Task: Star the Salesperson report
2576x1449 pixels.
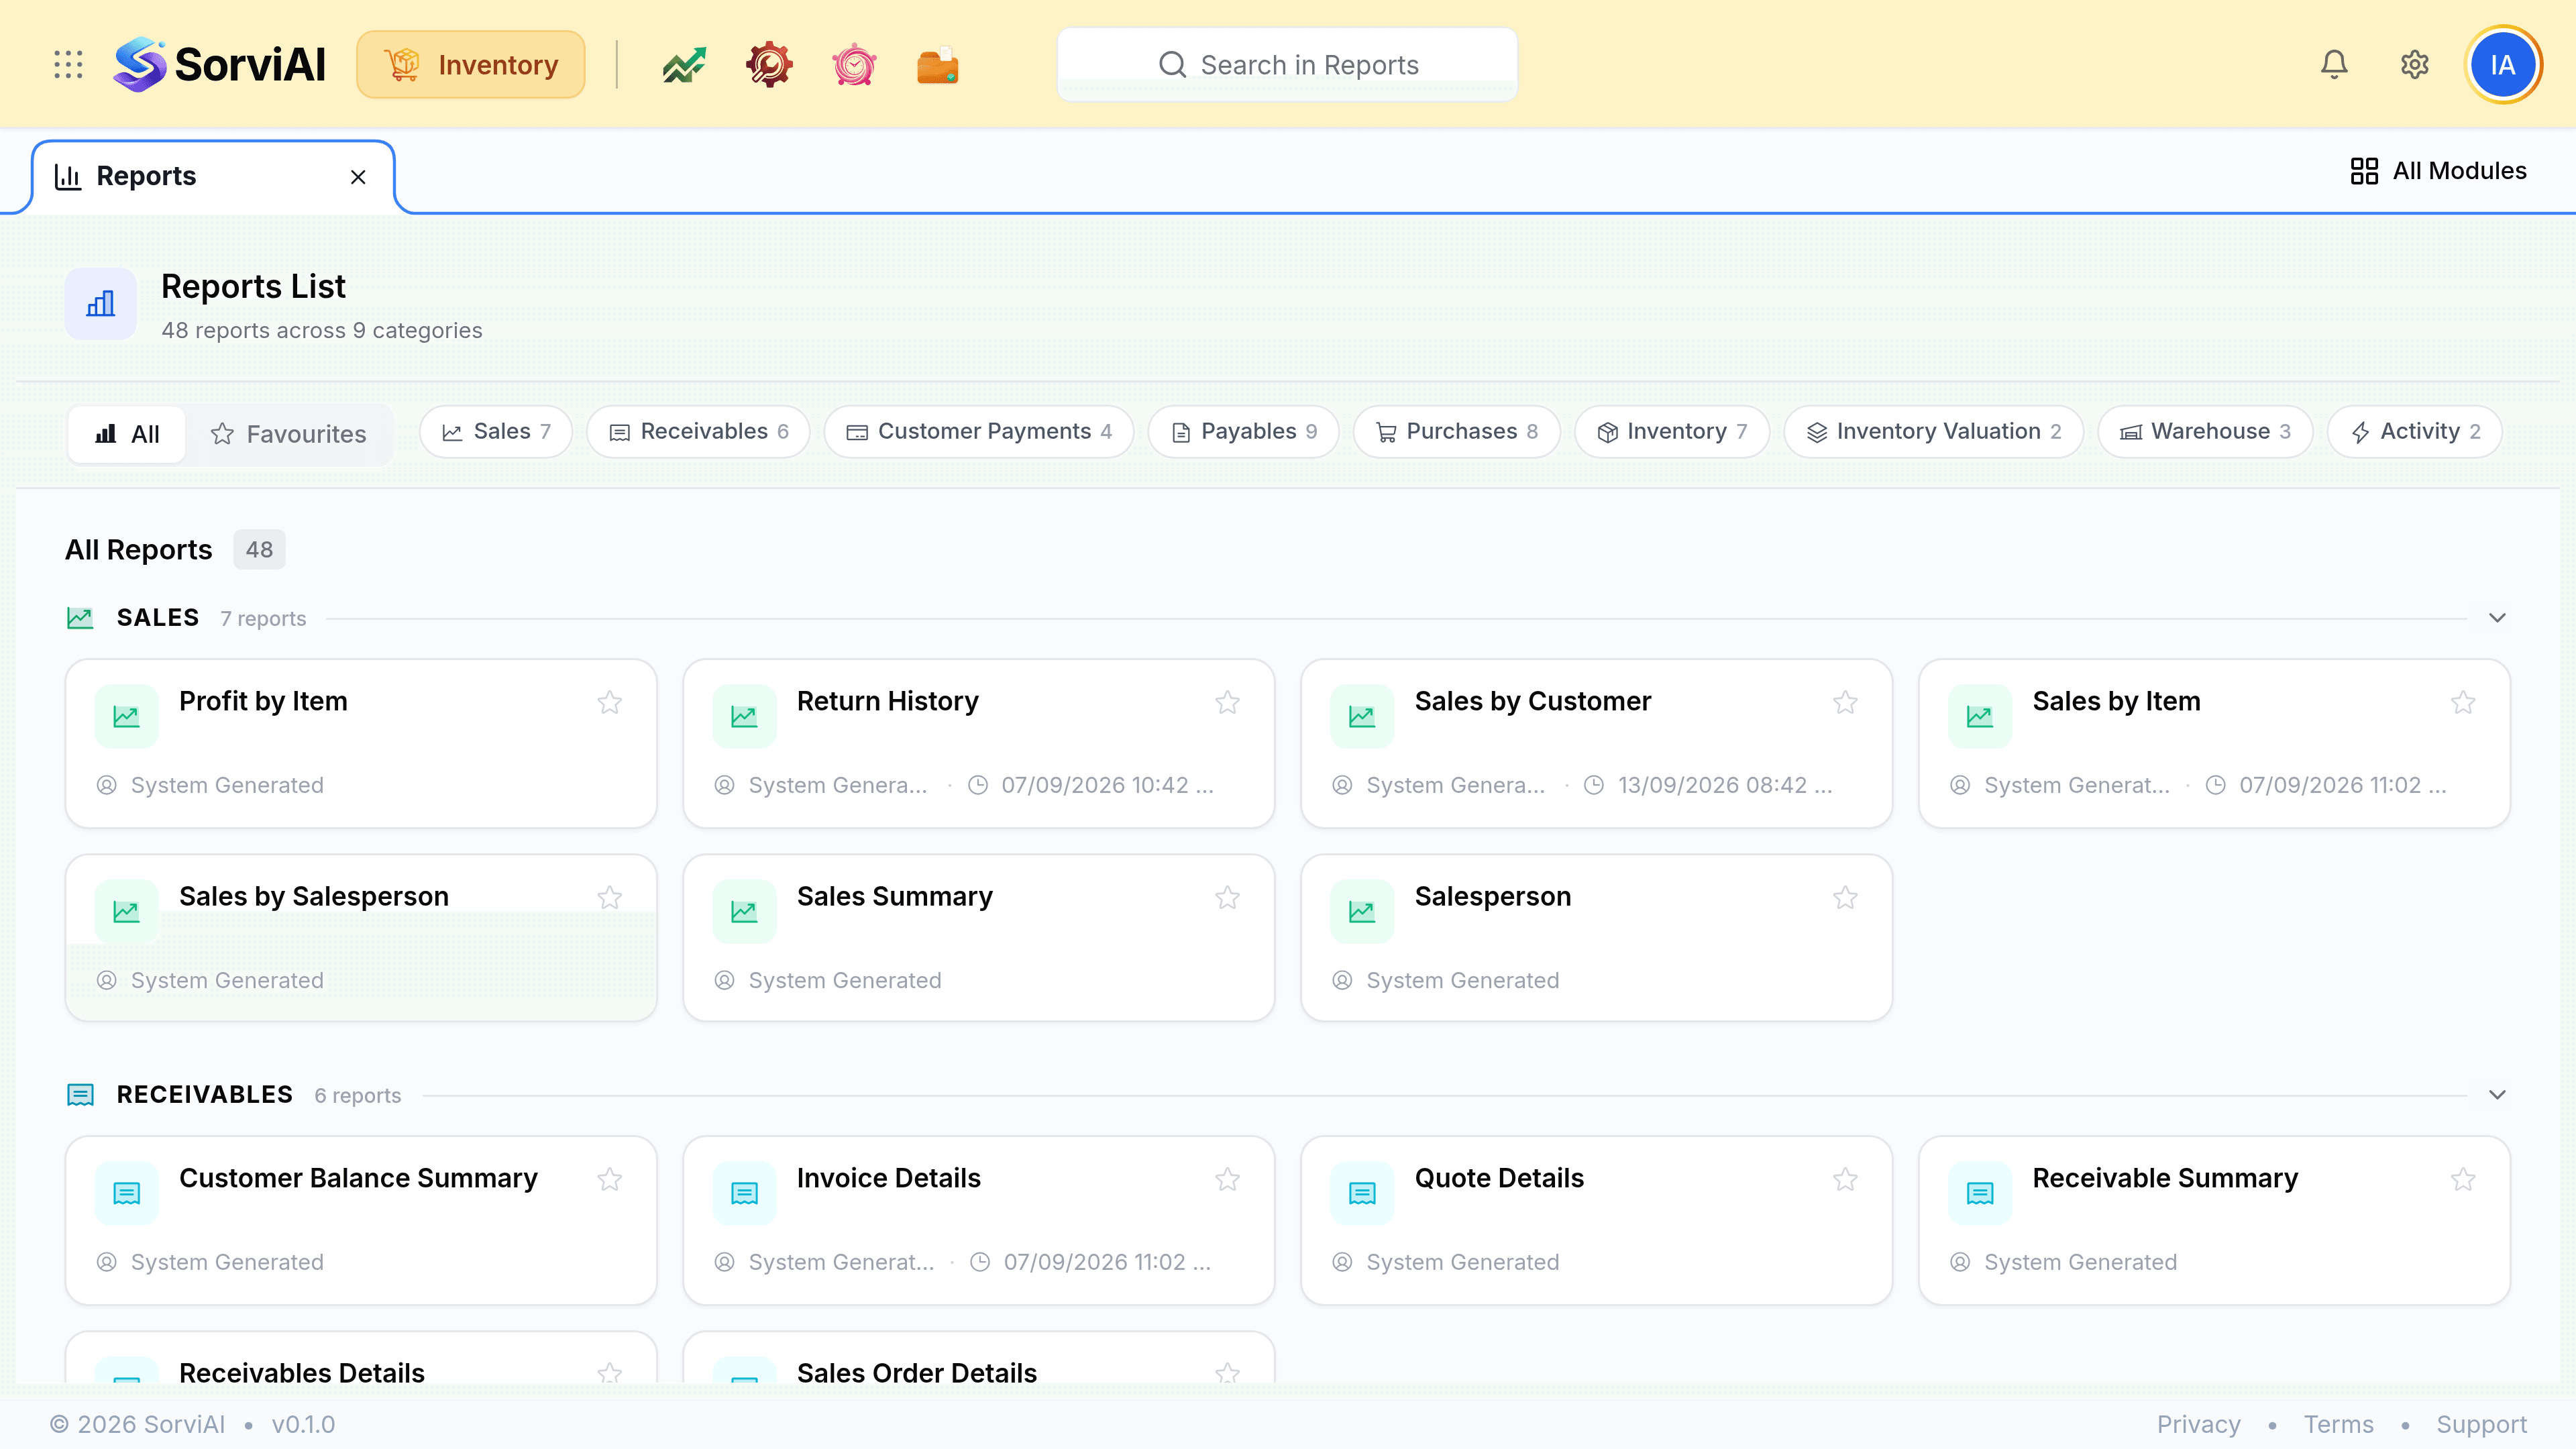Action: click(1845, 897)
